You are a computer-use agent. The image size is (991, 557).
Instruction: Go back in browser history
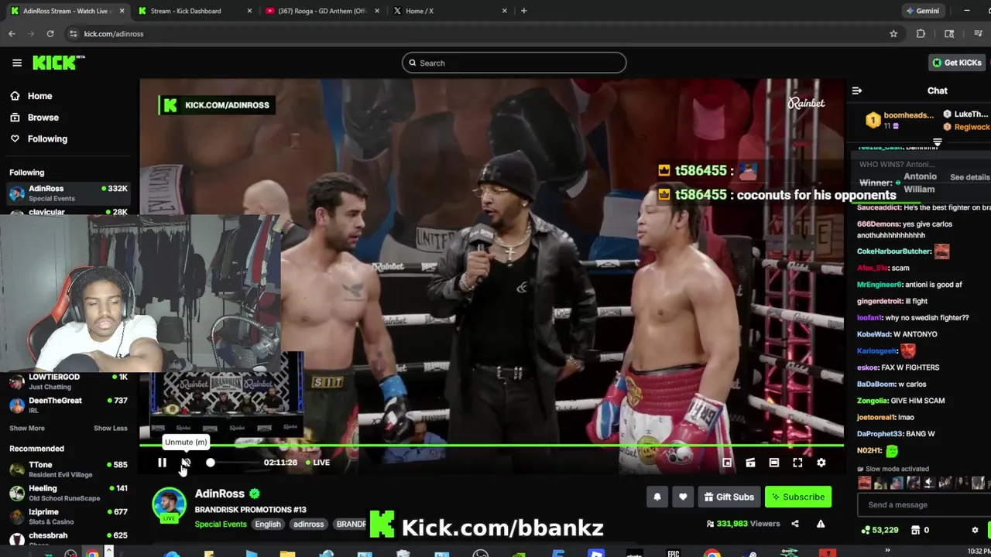12,34
